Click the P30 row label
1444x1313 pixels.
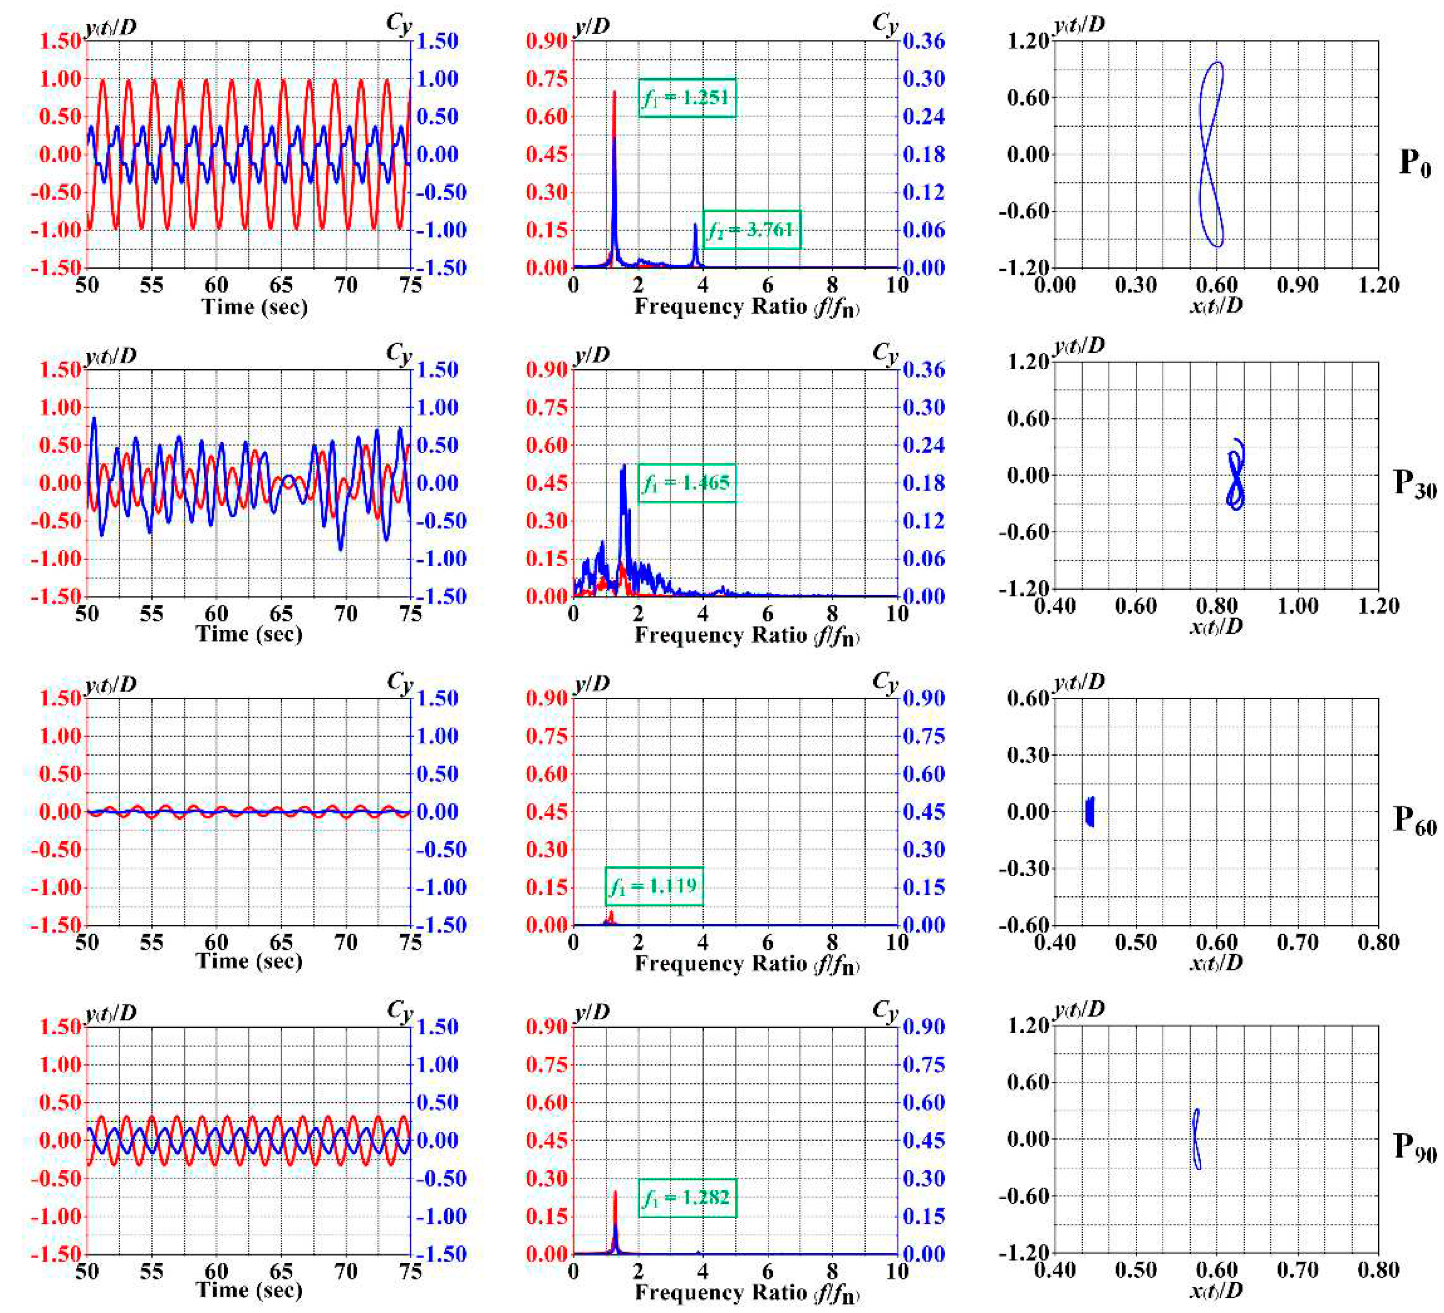1415,485
